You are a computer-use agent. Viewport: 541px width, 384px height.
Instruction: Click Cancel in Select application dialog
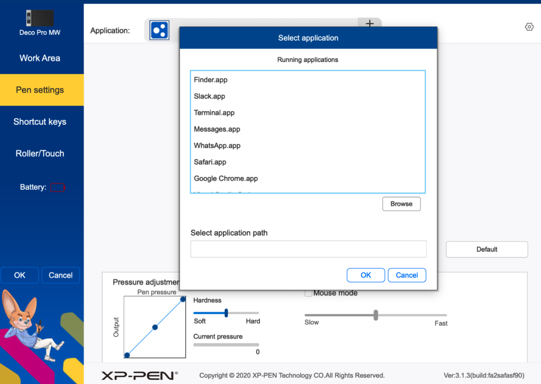coord(407,275)
